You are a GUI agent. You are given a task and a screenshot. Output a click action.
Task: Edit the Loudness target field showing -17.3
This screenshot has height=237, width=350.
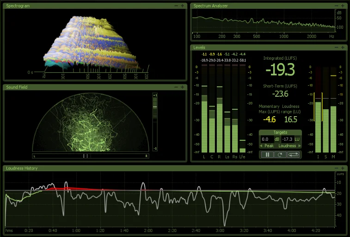(288, 139)
